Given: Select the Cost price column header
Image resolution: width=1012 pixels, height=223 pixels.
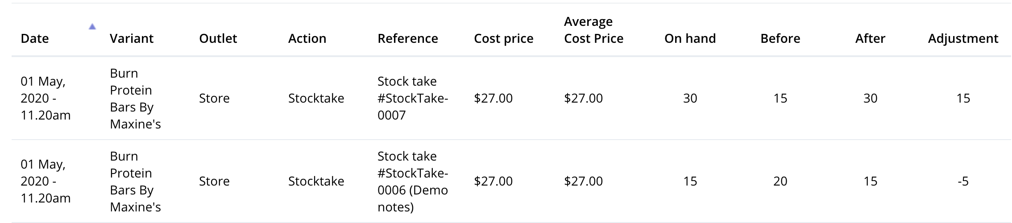Looking at the screenshot, I should pyautogui.click(x=503, y=39).
